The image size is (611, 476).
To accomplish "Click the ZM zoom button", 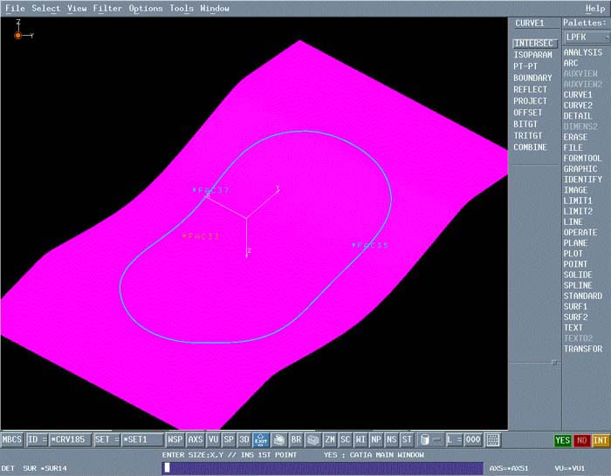I will coord(330,439).
